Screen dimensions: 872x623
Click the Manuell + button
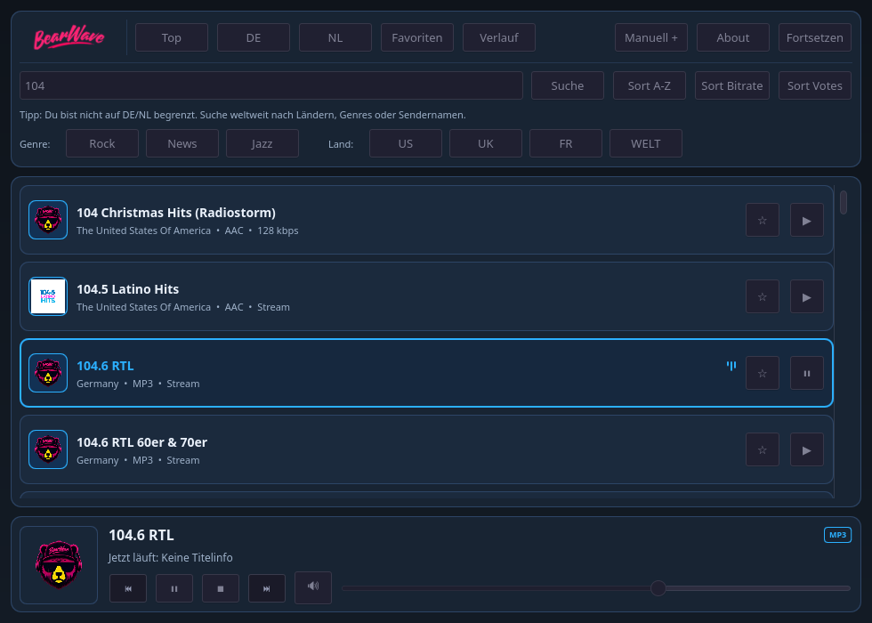click(x=650, y=37)
